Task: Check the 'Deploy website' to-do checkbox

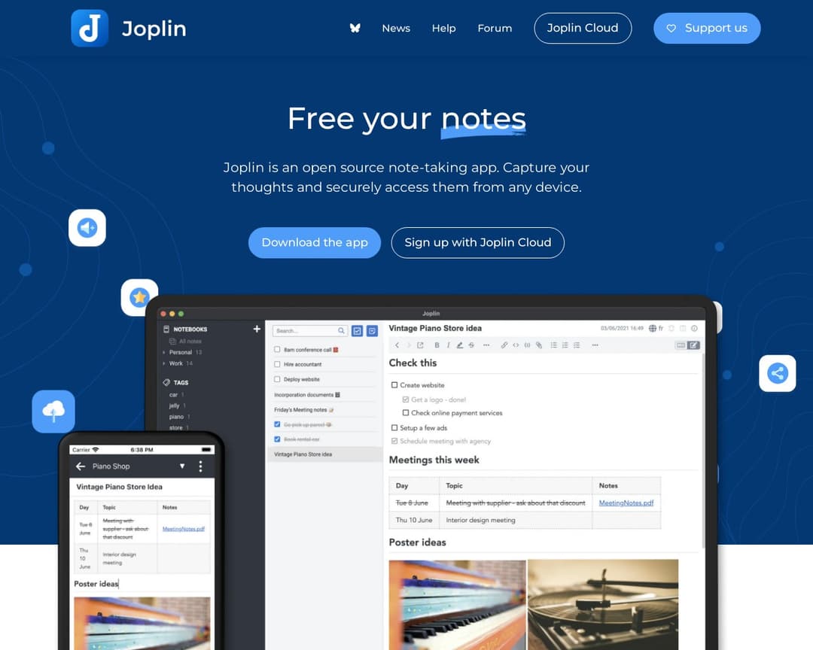Action: [x=277, y=379]
